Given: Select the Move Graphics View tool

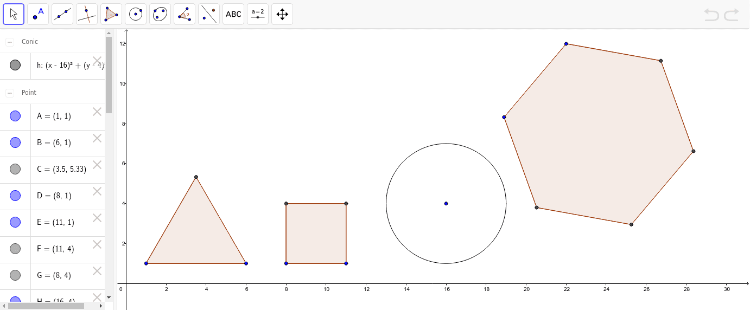Looking at the screenshot, I should 282,14.
